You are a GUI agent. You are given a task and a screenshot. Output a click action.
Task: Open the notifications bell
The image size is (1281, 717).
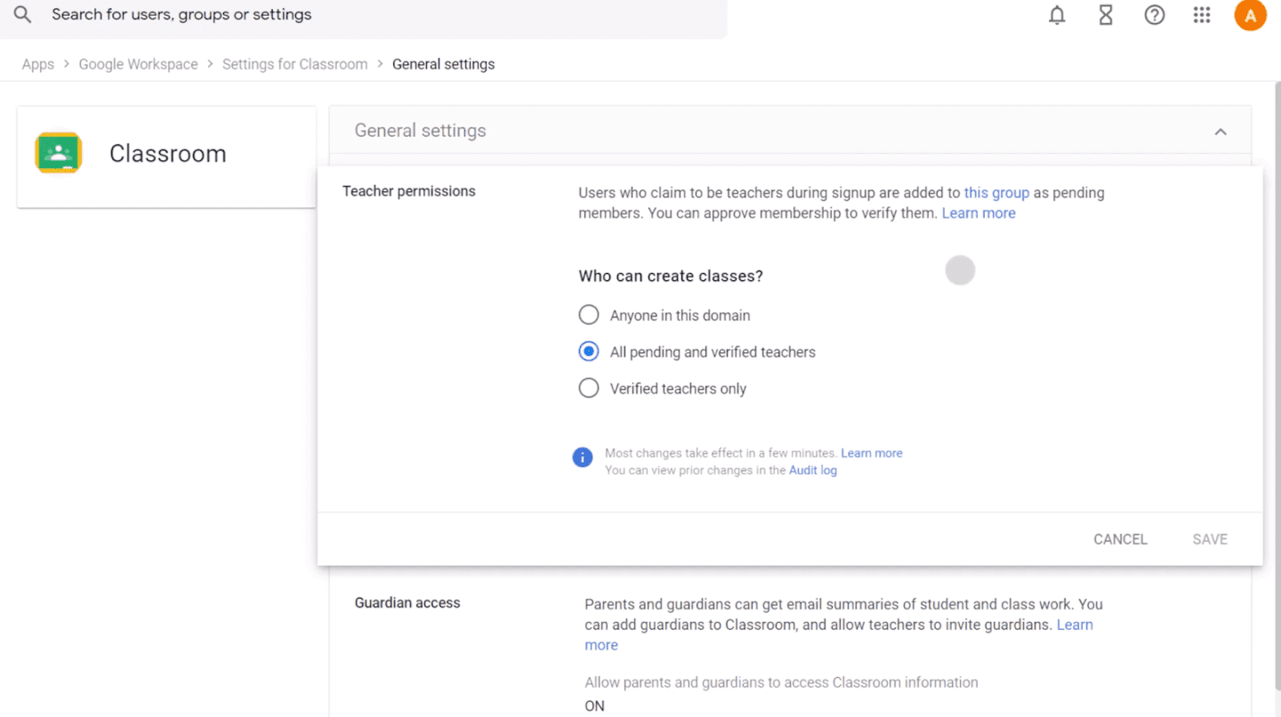[1057, 15]
